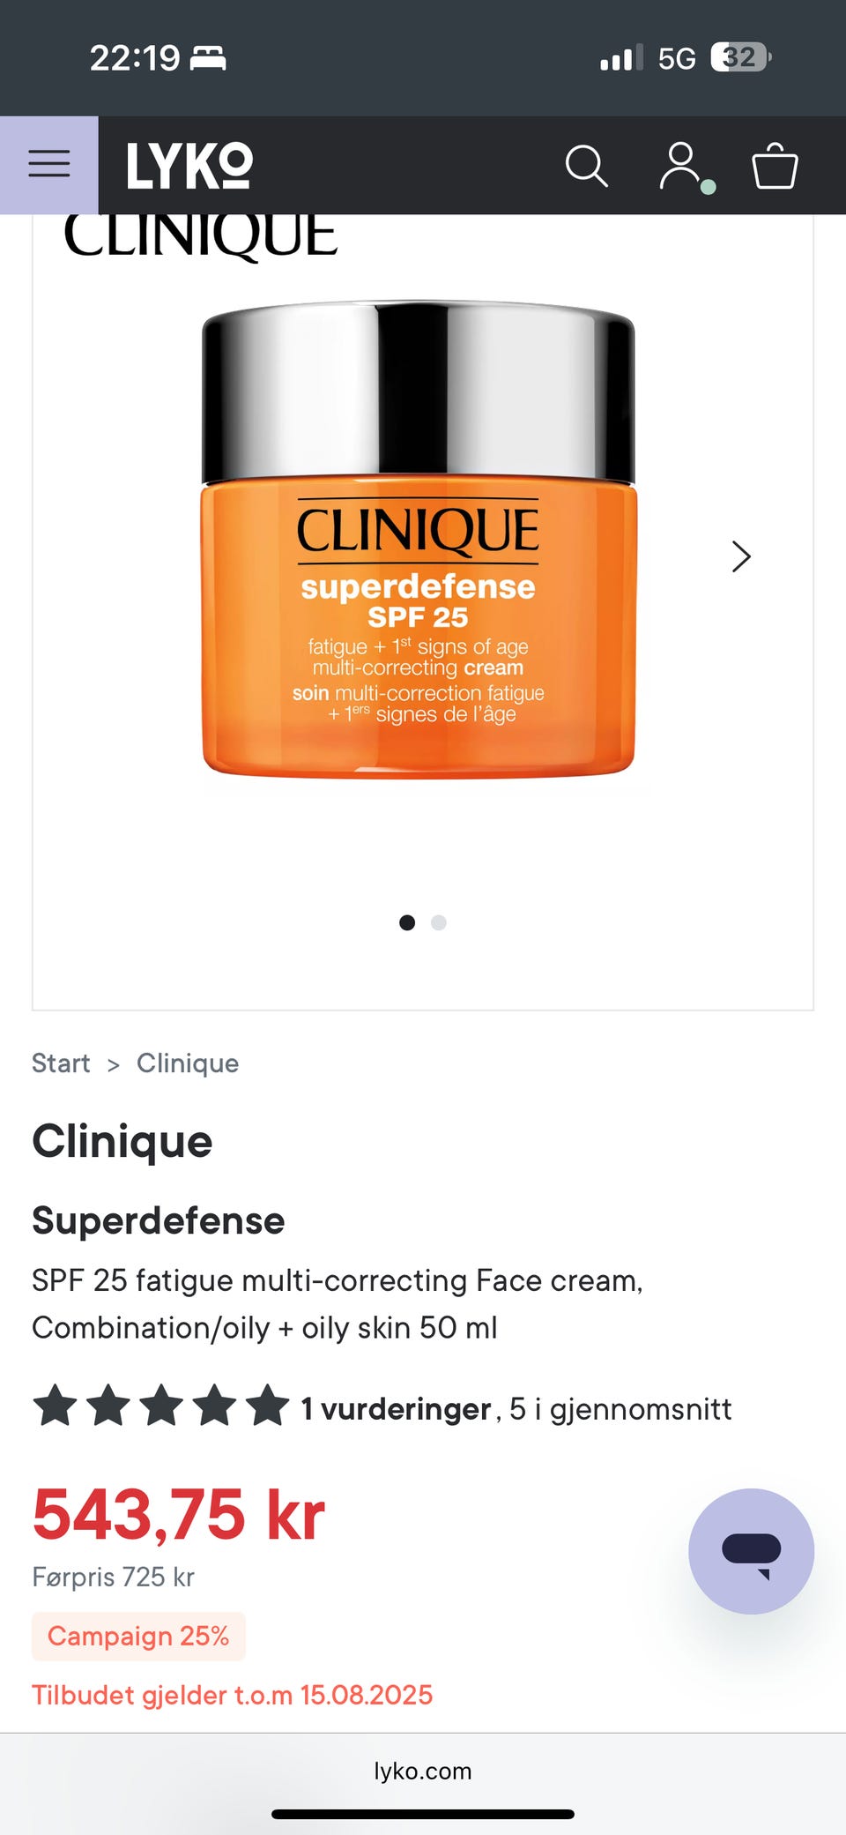Viewport: 846px width, 1835px height.
Task: Tap the Campaign 25% badge
Action: point(138,1637)
